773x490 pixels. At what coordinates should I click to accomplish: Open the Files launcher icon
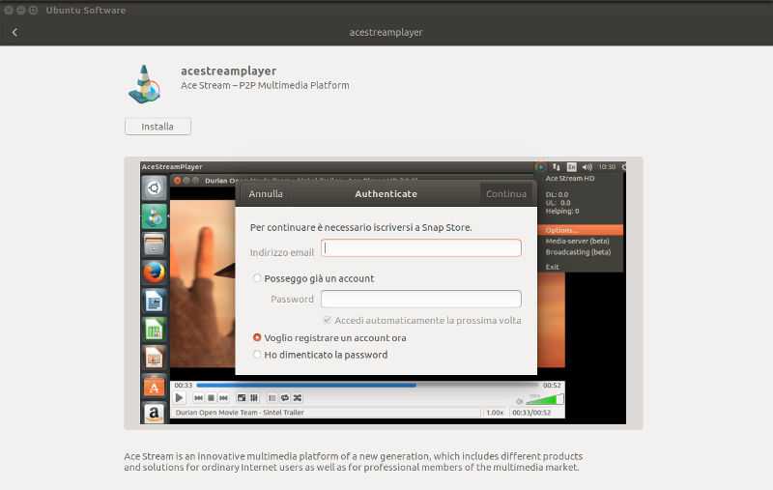[x=154, y=245]
